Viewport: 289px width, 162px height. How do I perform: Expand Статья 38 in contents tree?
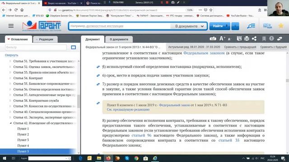coord(10,100)
